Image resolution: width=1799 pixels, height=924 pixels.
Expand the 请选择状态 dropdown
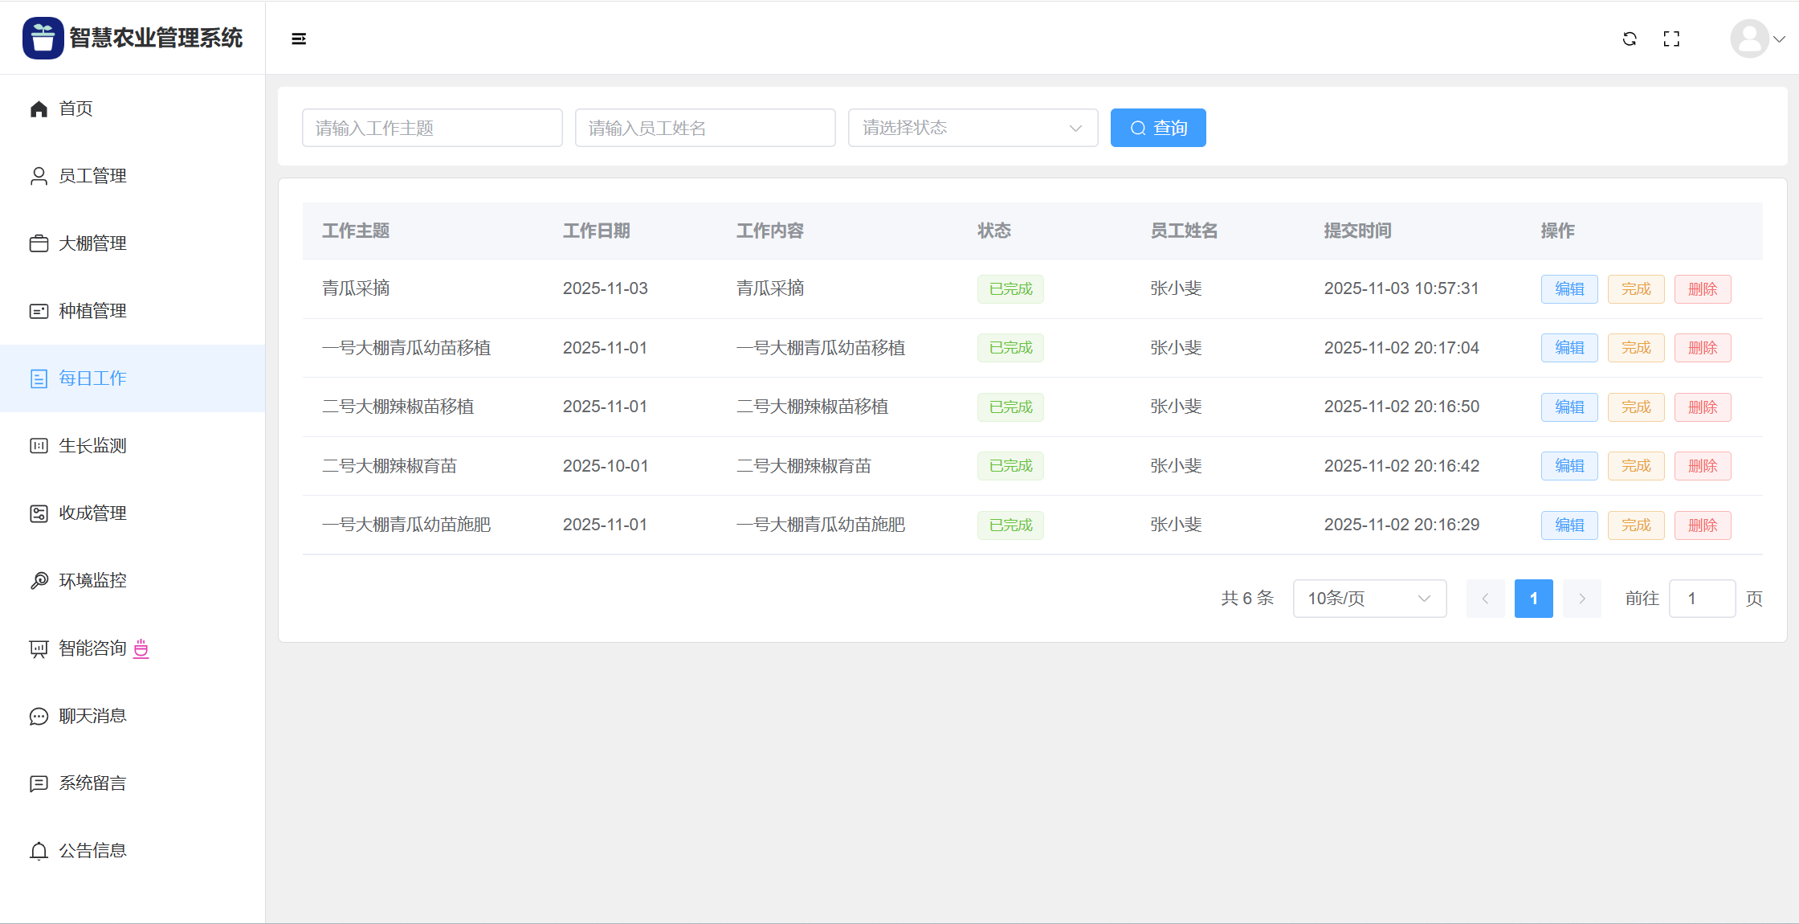coord(972,128)
